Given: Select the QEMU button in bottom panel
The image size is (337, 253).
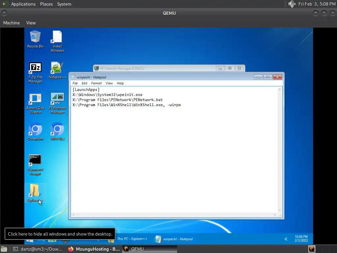Looking at the screenshot, I should pos(150,249).
